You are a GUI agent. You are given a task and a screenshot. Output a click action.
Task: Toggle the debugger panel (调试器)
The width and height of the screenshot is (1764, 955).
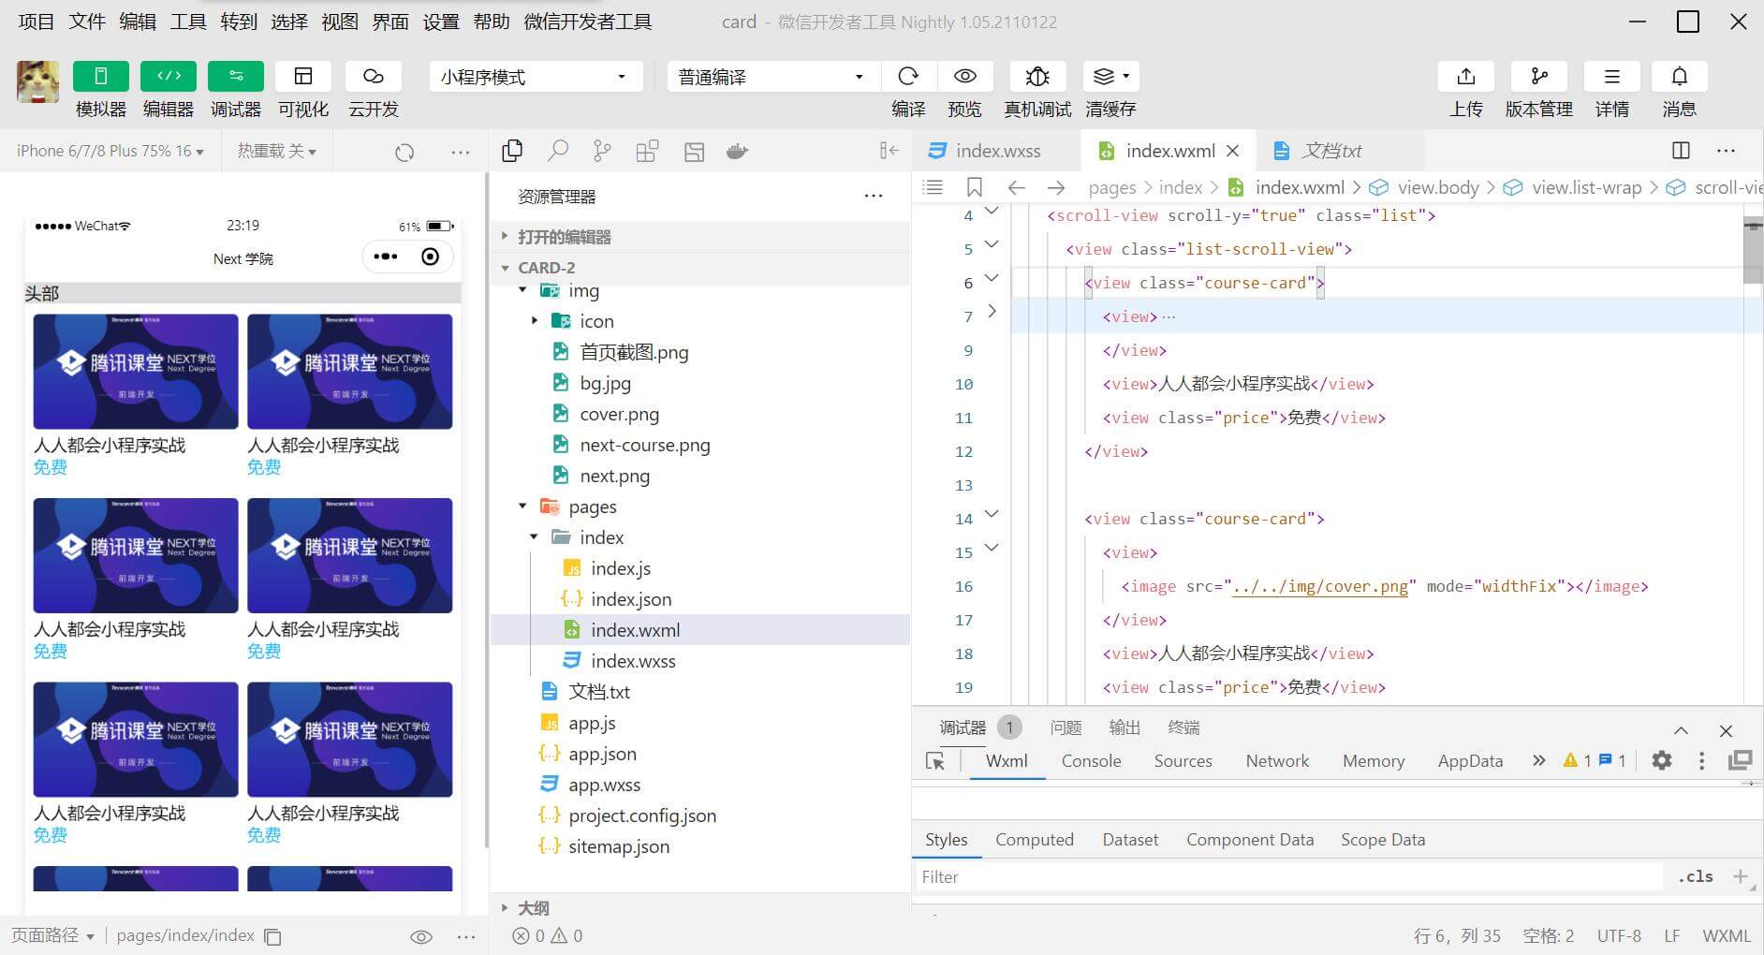236,76
